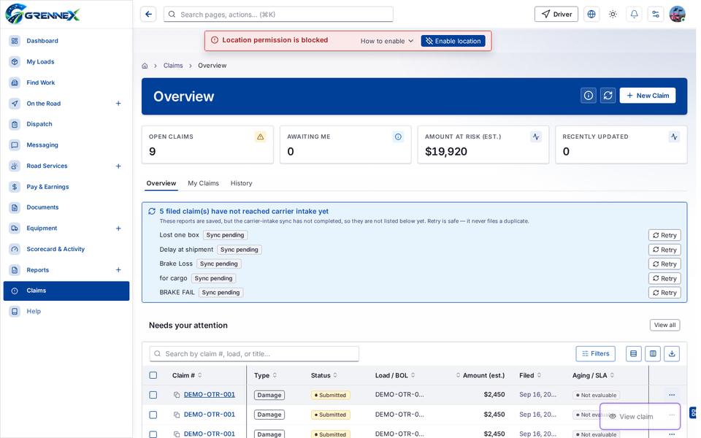Expand the Road Services plus toggle
This screenshot has height=438, width=701.
click(x=118, y=166)
